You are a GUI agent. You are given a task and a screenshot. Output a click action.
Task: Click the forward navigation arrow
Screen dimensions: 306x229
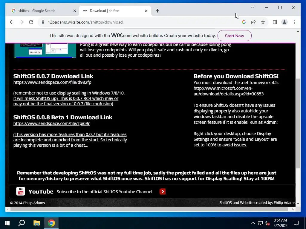[22, 22]
